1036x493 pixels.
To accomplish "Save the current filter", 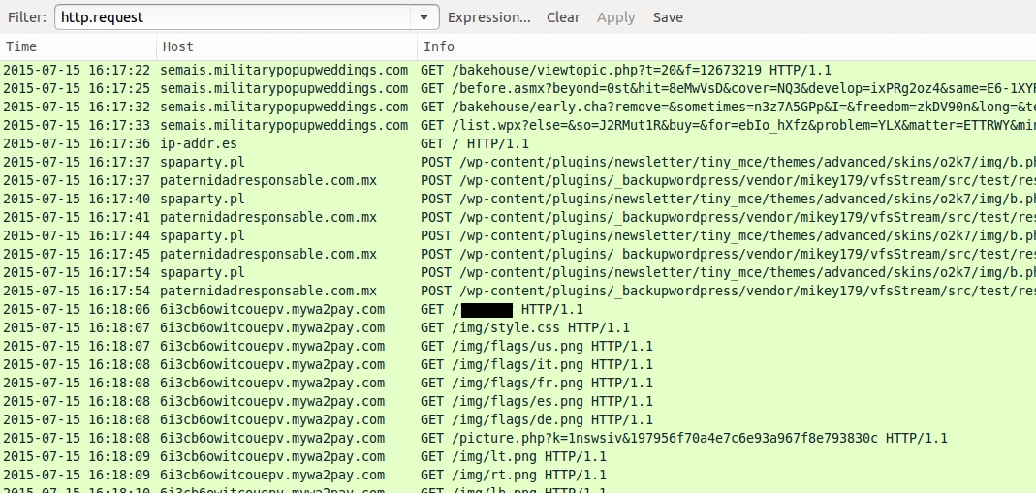I will pyautogui.click(x=668, y=17).
